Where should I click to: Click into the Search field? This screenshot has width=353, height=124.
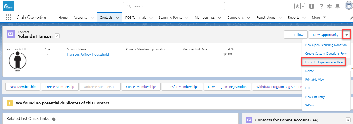(x=174, y=6)
